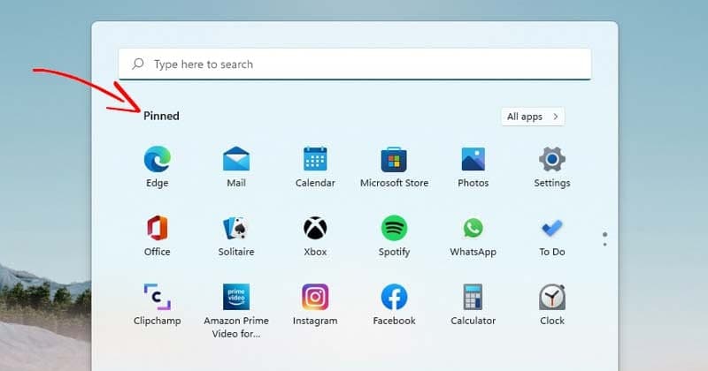Open the Calendar app

click(x=315, y=166)
